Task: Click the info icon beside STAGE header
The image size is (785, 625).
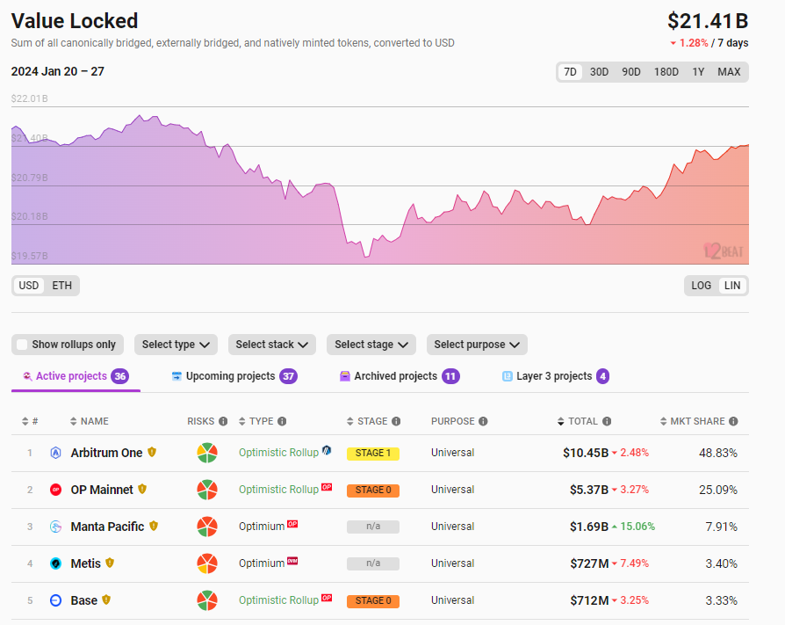Action: click(396, 422)
